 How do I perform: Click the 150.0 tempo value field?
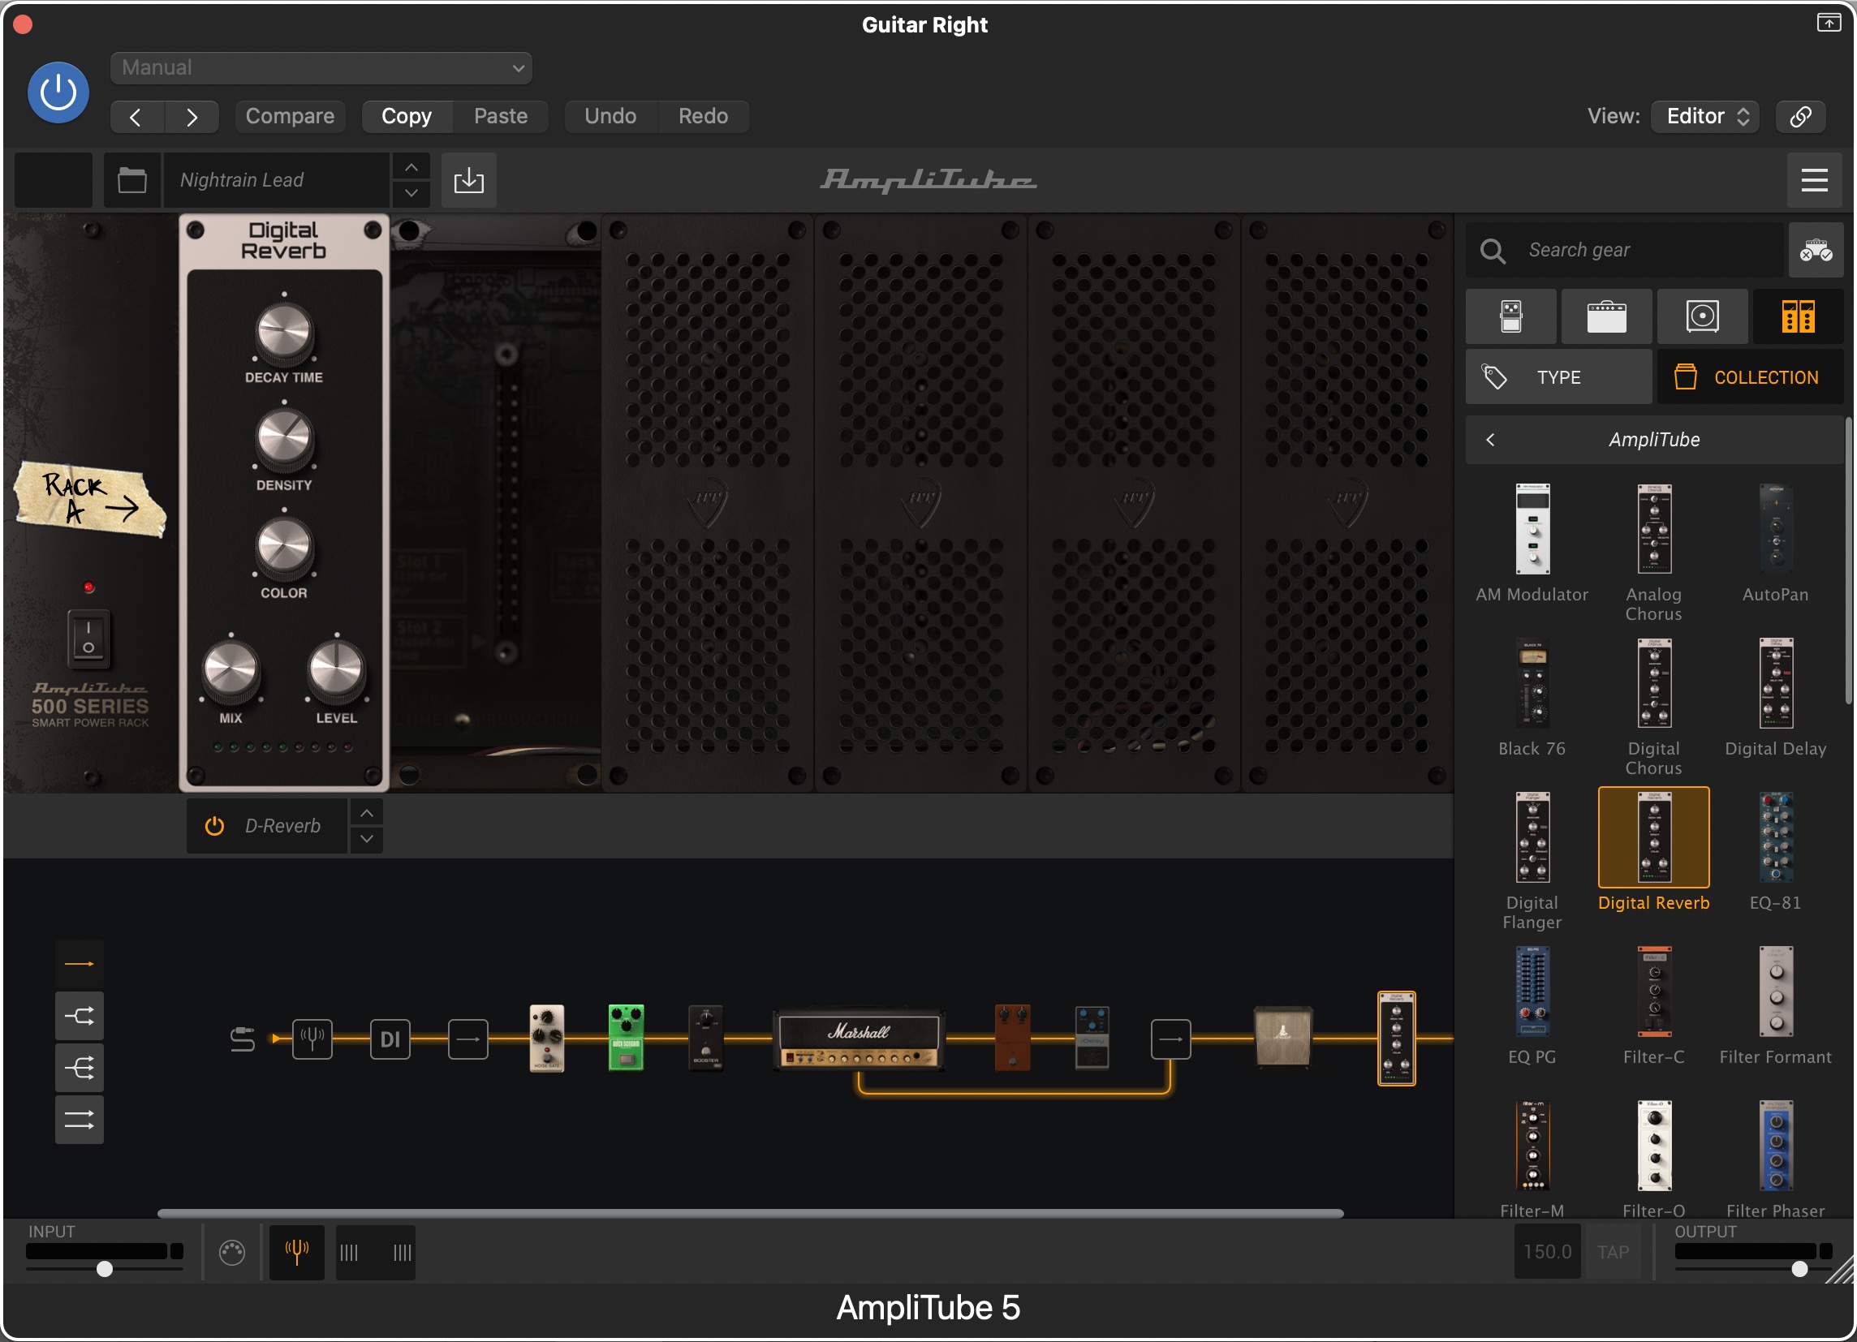coord(1547,1252)
